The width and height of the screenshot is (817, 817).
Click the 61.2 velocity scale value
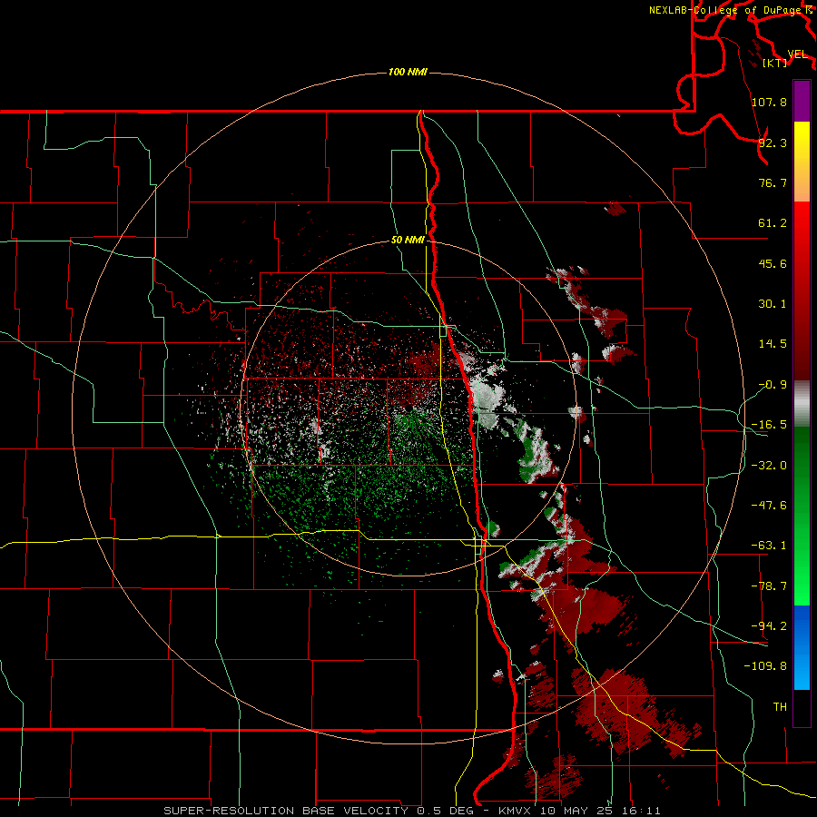(x=773, y=223)
